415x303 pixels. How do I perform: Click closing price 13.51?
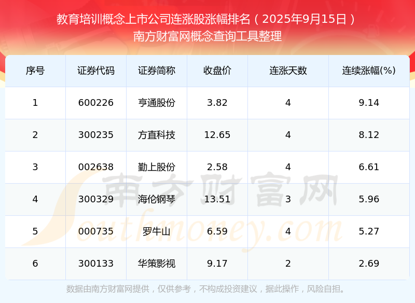point(217,199)
